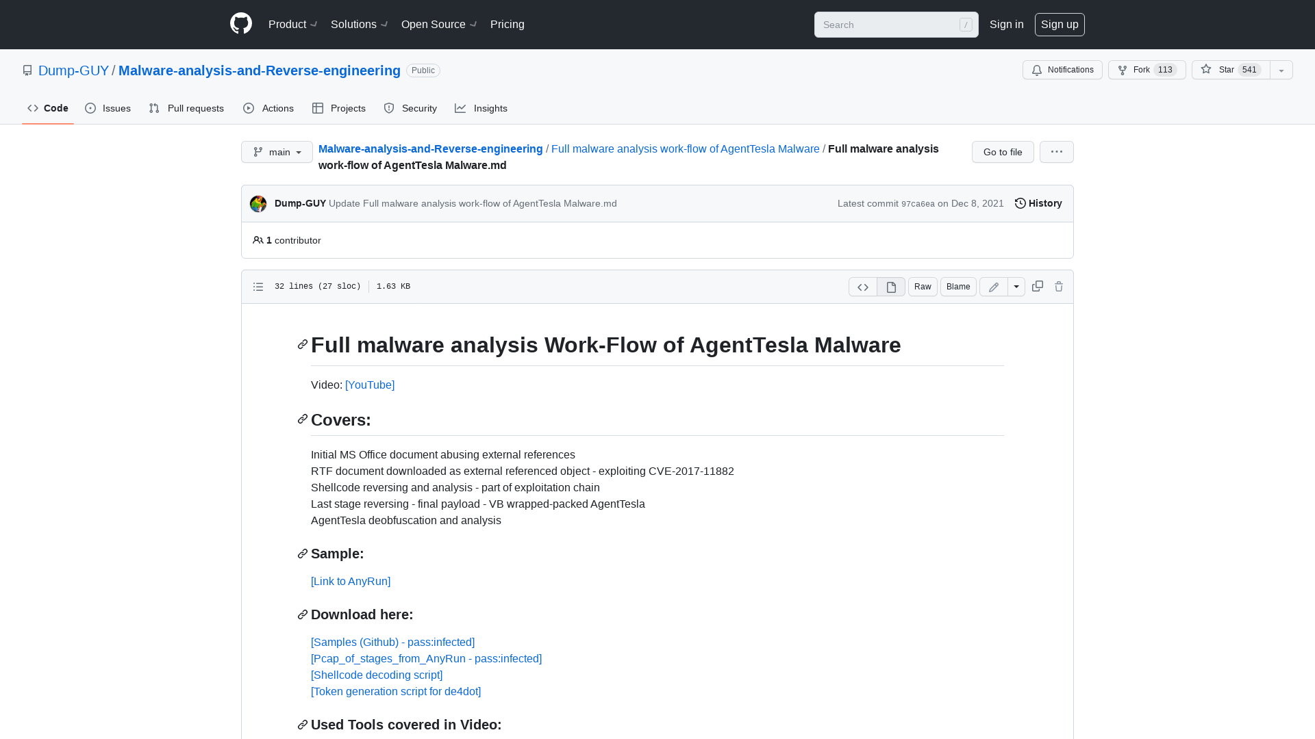Open commit hash 97ca6ea
Viewport: 1315px width, 739px height.
(918, 204)
